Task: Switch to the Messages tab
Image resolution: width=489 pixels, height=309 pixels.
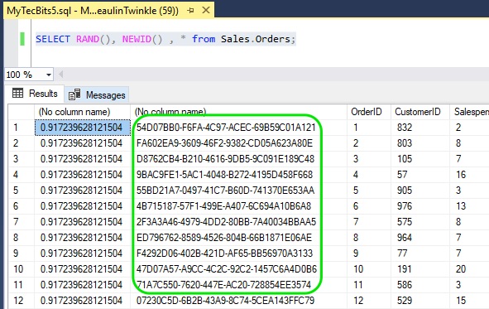Action: coord(97,94)
